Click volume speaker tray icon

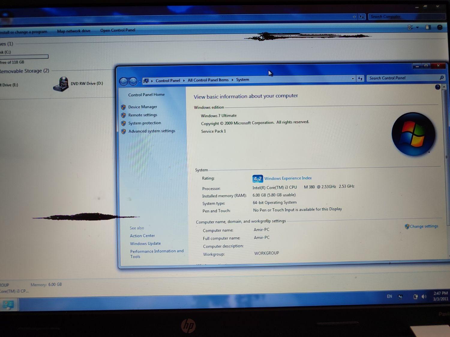pos(424,297)
